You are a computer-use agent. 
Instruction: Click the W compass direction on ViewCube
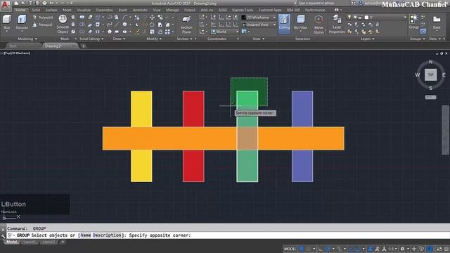[x=417, y=75]
